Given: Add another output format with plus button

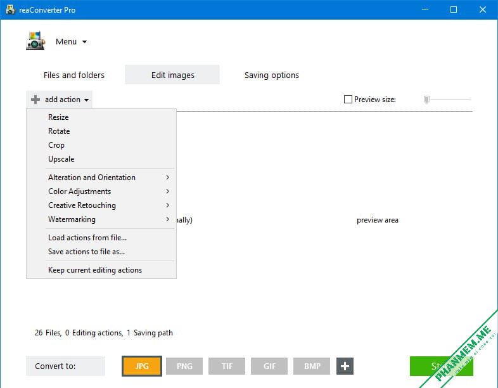Looking at the screenshot, I should 345,366.
